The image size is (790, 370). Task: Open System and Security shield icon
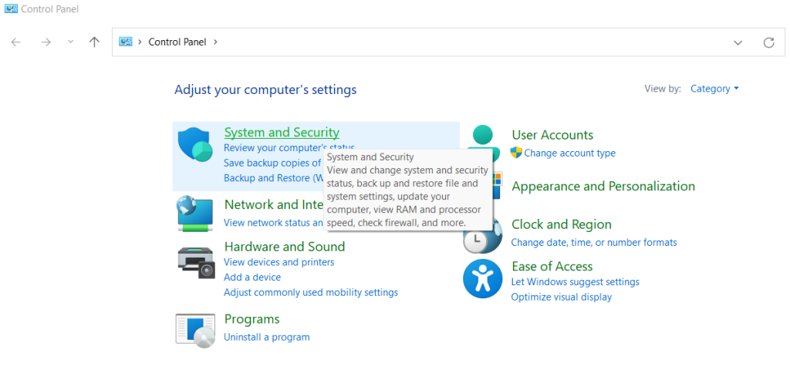195,144
